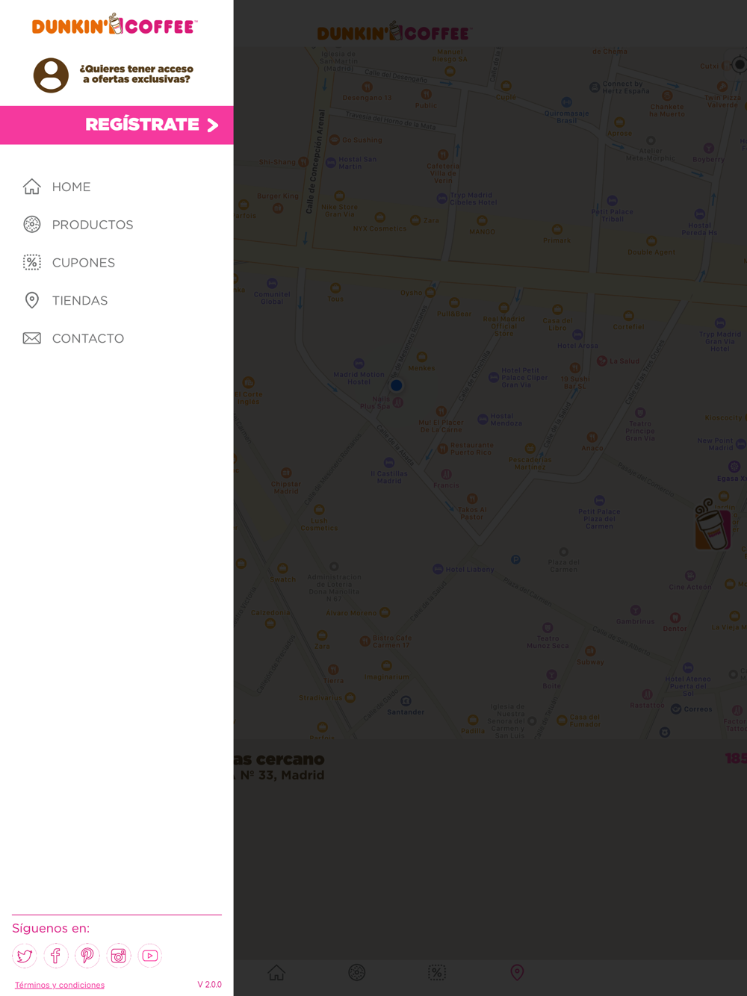Click the envelope icon beside CONTACTO
Viewport: 747px width, 996px height.
pyautogui.click(x=31, y=338)
